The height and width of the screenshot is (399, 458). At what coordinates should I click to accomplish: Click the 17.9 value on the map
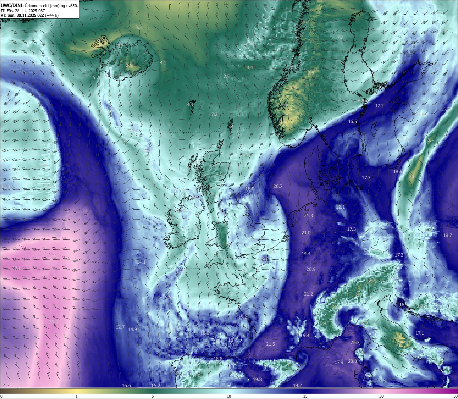(x=339, y=362)
